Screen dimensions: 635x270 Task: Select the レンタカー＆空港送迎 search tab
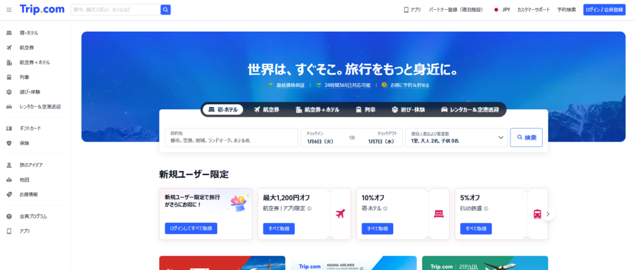(470, 109)
